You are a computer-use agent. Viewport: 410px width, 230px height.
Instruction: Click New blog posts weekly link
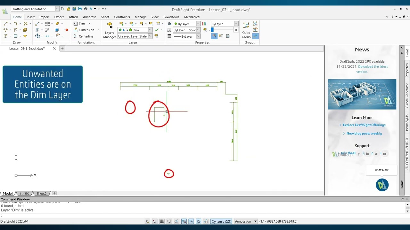pos(364,134)
